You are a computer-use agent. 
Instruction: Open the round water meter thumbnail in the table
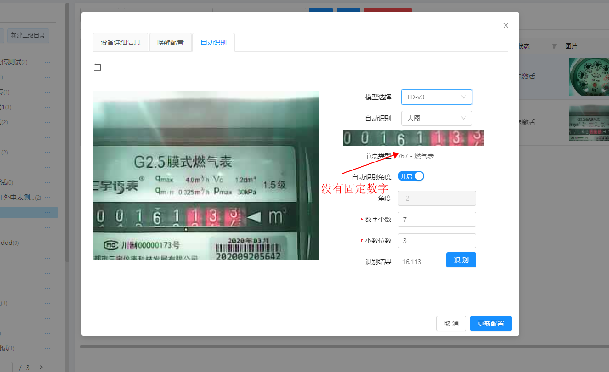[x=589, y=77]
